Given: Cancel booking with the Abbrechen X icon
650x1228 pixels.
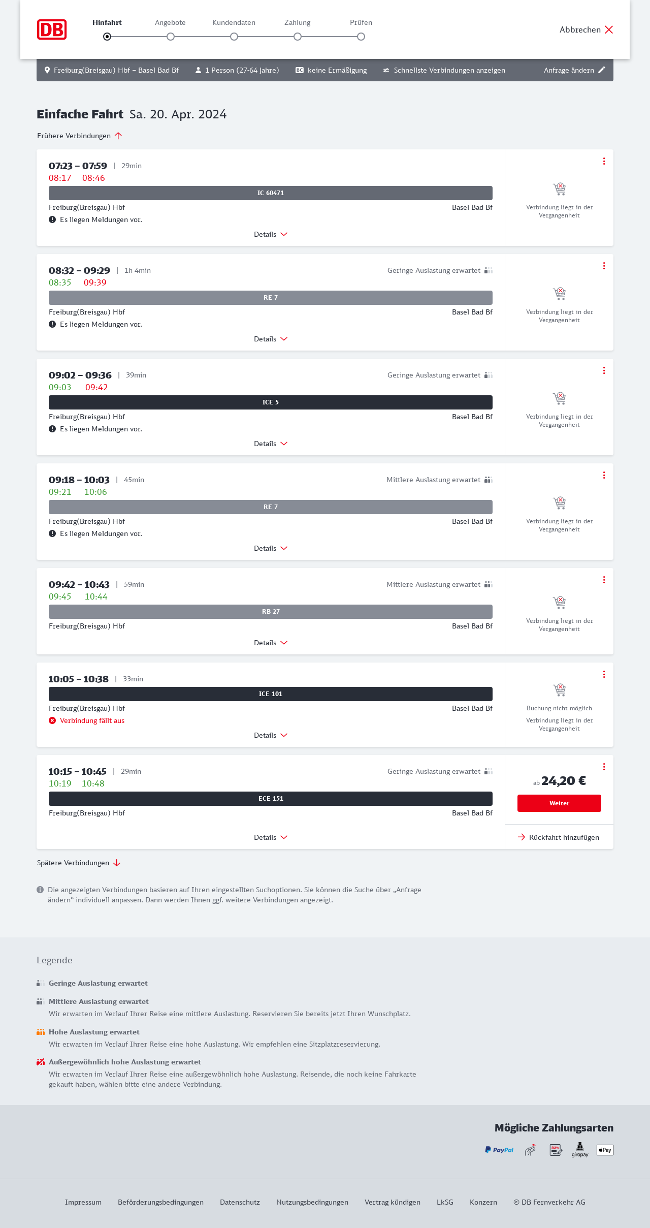Looking at the screenshot, I should 609,29.
